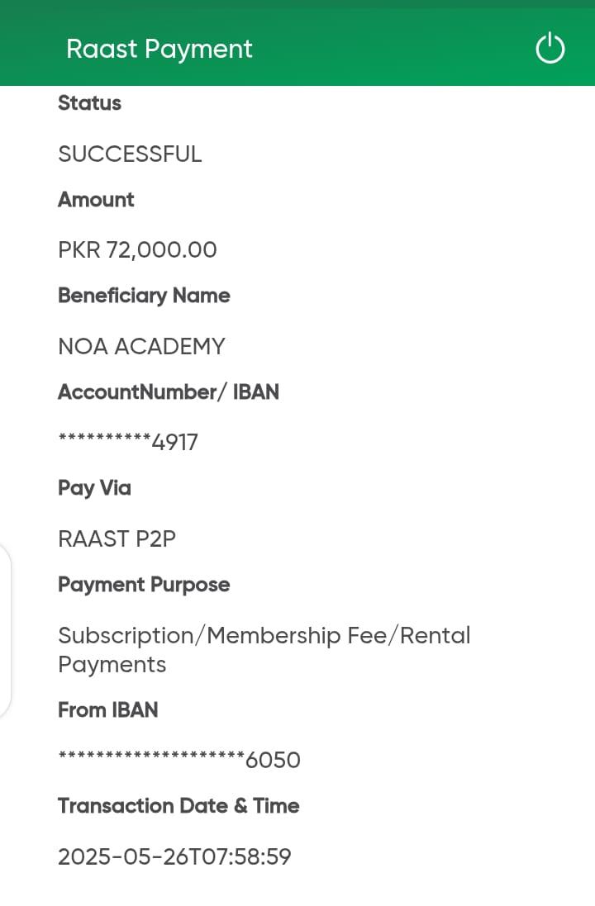
Task: Select the AccountNumber/ IBAN label
Action: [x=169, y=392]
